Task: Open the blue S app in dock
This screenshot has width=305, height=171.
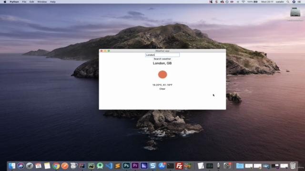Action: [153, 166]
